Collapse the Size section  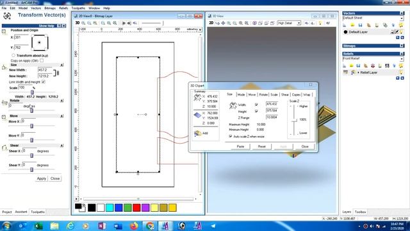click(61, 65)
